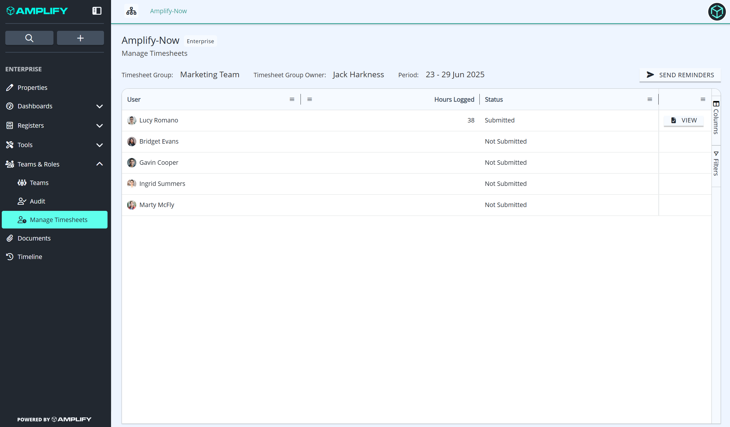This screenshot has height=427, width=730.
Task: Open the sidebar search button
Action: pos(29,38)
